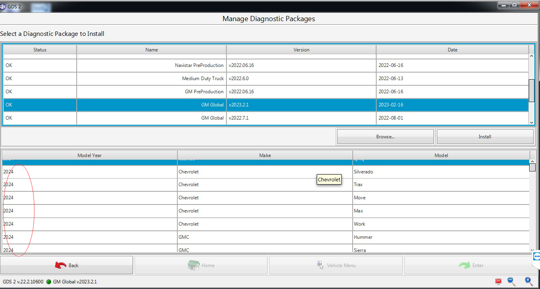
Task: Go back using the Back button
Action: (x=67, y=265)
